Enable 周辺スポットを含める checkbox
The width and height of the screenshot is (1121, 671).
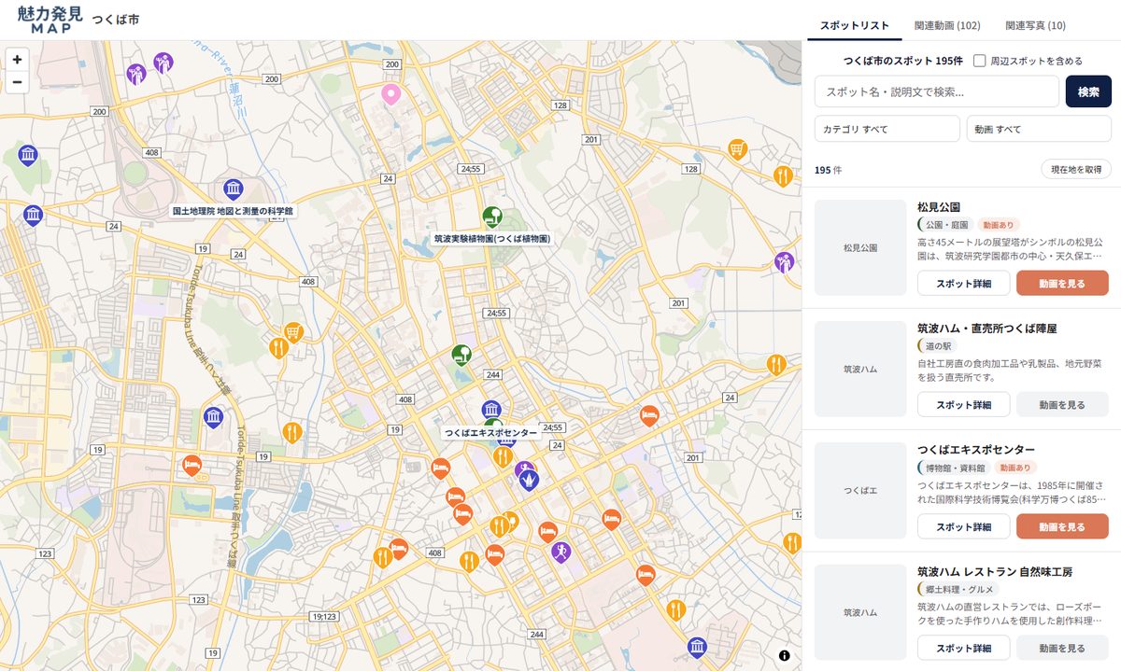[x=980, y=61]
